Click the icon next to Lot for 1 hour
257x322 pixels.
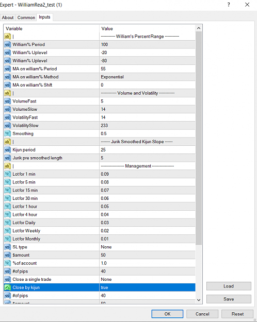[7, 207]
